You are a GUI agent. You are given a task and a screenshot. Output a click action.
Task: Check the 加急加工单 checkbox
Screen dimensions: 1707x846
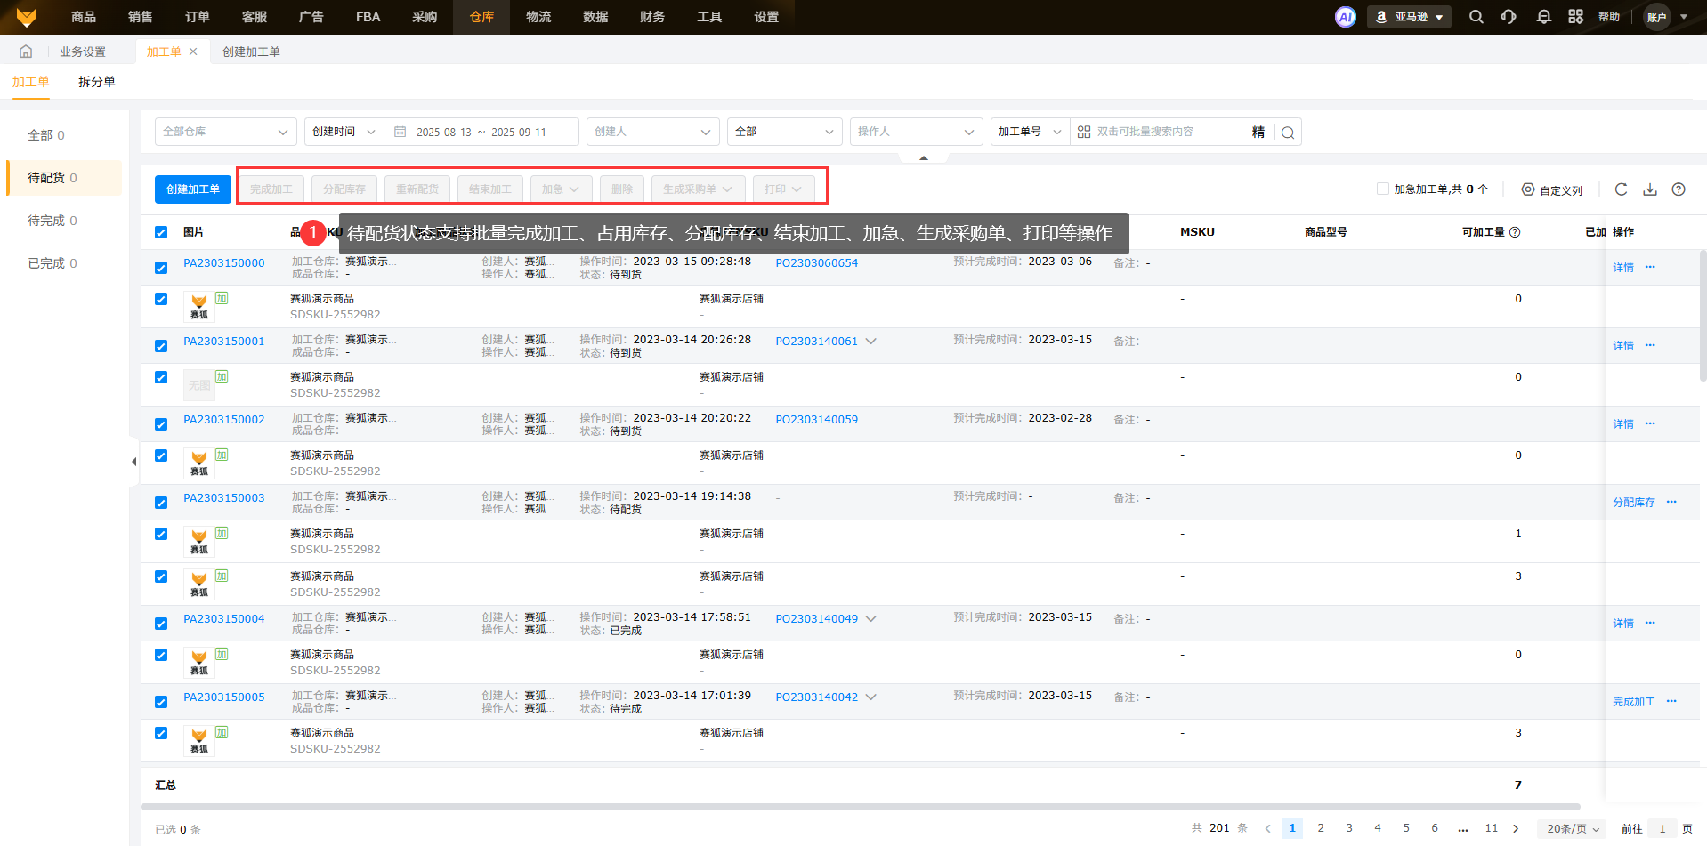pyautogui.click(x=1382, y=189)
